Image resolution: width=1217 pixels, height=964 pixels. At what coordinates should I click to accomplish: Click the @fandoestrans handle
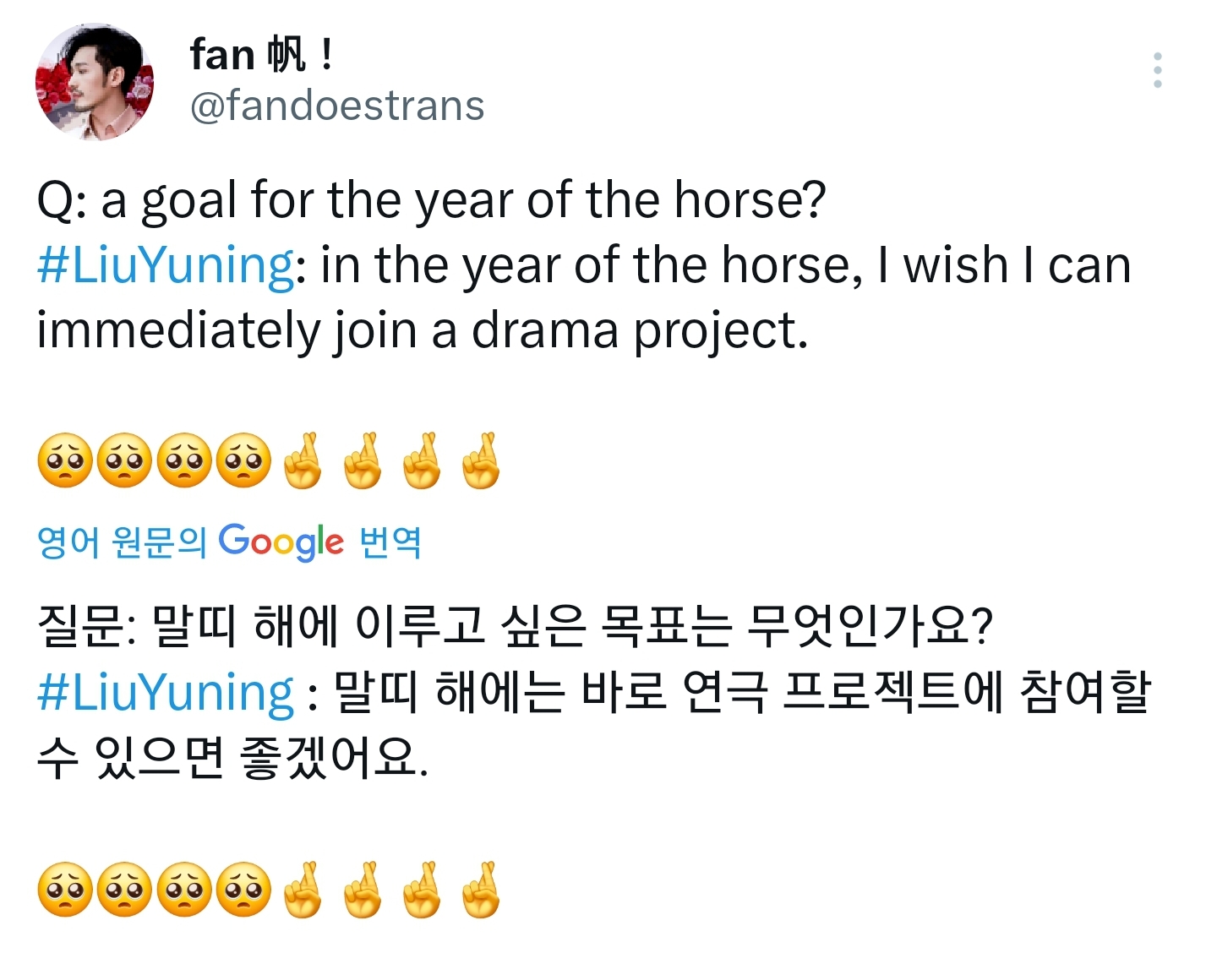pos(337,106)
